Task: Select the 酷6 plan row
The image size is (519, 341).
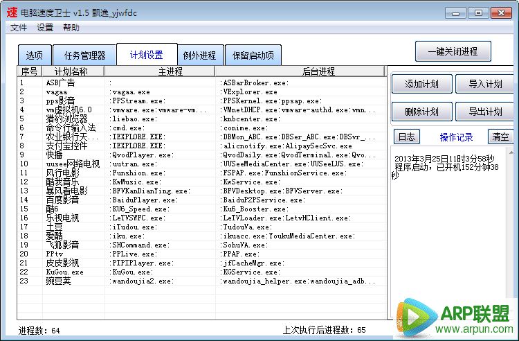Action: (202, 209)
